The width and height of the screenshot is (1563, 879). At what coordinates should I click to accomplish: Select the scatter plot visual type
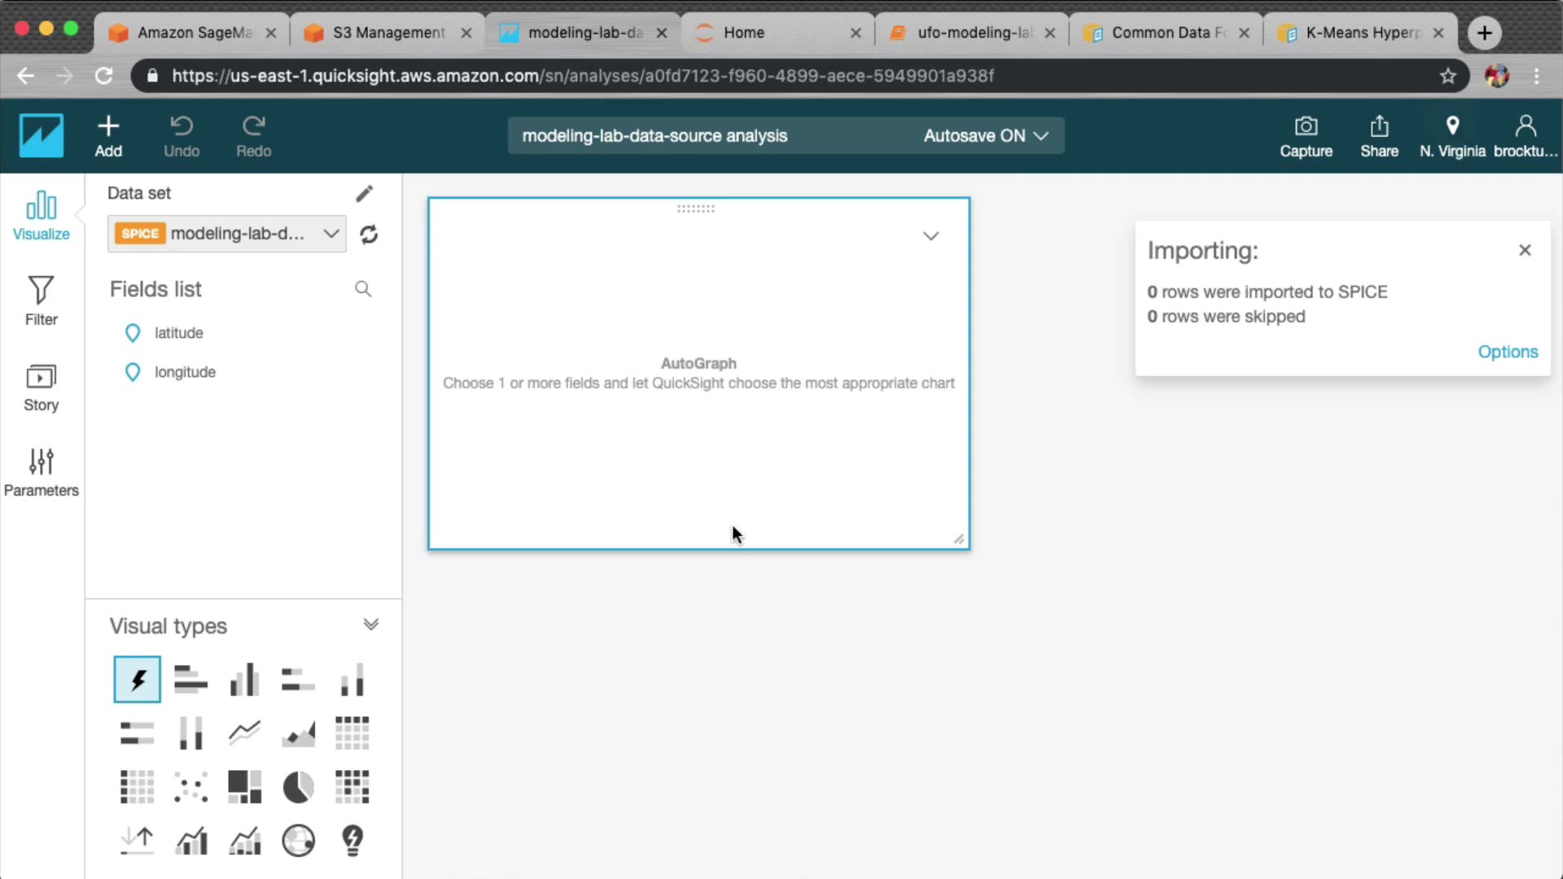190,787
